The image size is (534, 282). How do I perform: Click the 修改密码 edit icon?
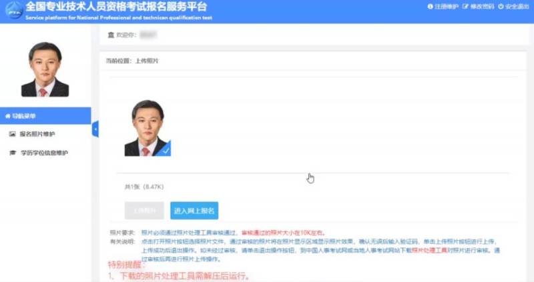[x=466, y=6]
